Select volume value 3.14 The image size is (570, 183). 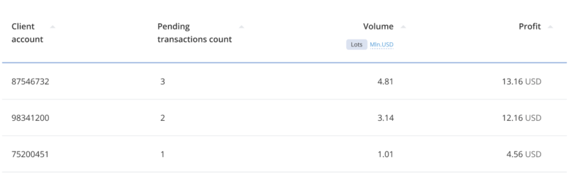point(385,118)
